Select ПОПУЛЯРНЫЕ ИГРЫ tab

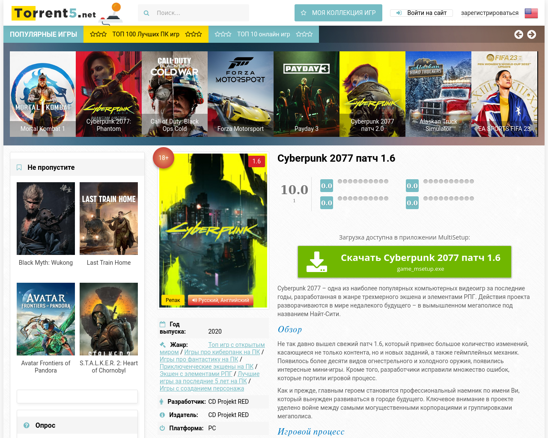coord(44,34)
